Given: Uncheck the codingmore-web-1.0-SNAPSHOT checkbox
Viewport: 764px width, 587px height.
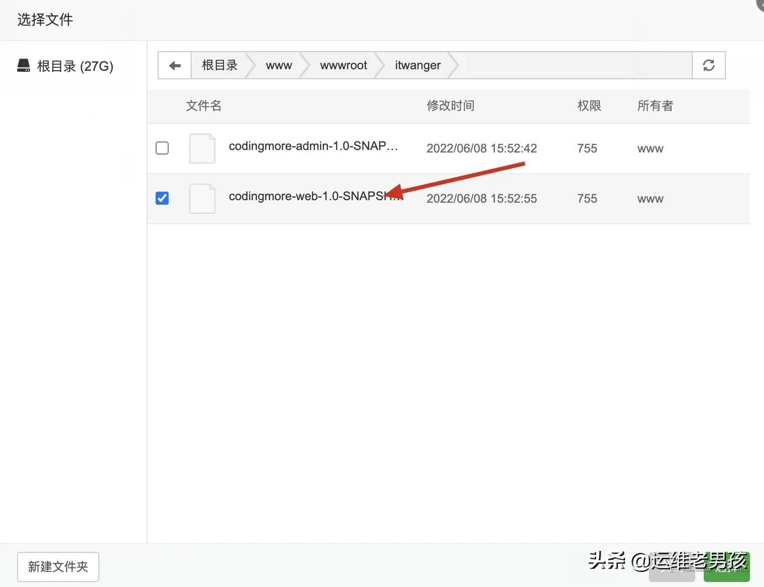Looking at the screenshot, I should pyautogui.click(x=162, y=198).
